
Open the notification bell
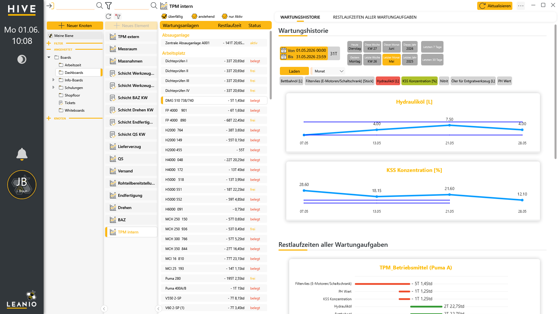point(22,154)
